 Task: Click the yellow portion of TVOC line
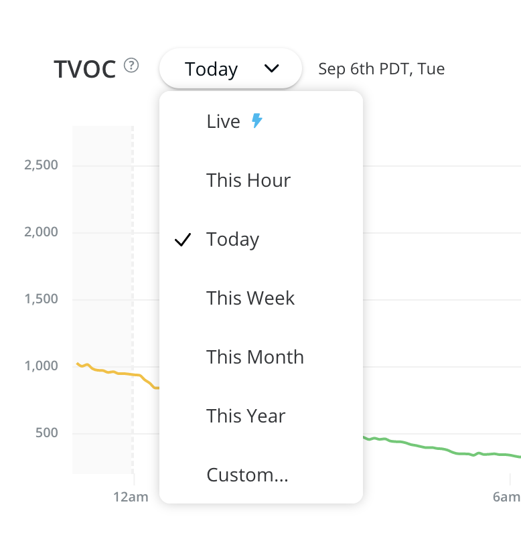(107, 372)
